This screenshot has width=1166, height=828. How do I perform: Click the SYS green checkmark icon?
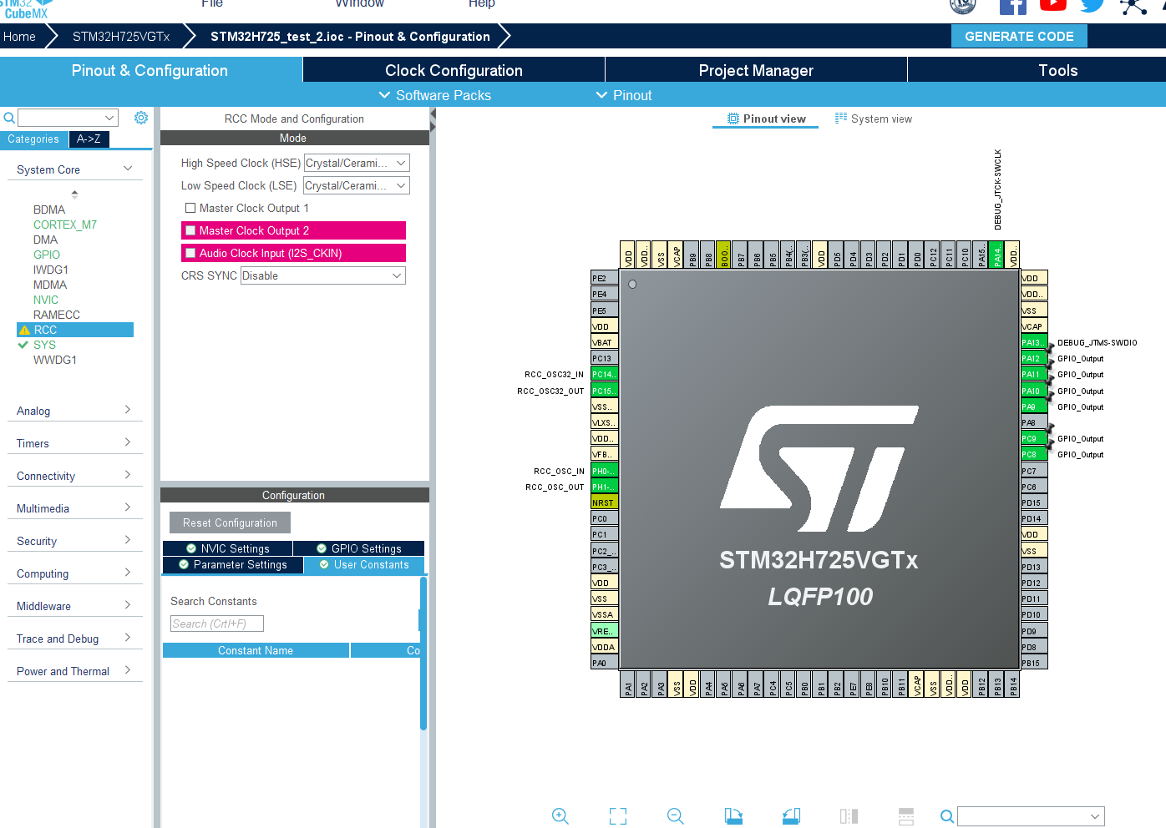[23, 345]
